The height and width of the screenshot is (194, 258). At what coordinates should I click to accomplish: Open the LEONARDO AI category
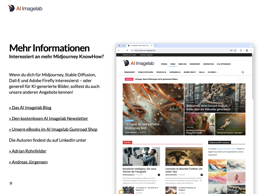tap(175, 72)
